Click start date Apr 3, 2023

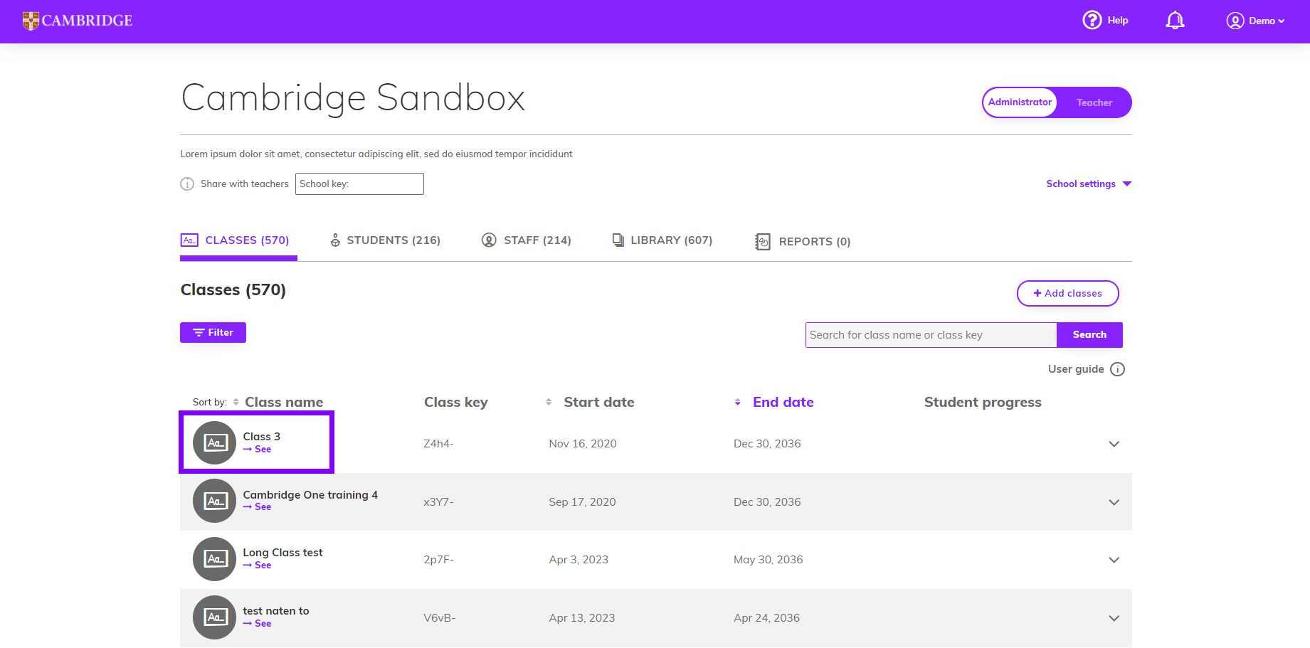point(579,560)
